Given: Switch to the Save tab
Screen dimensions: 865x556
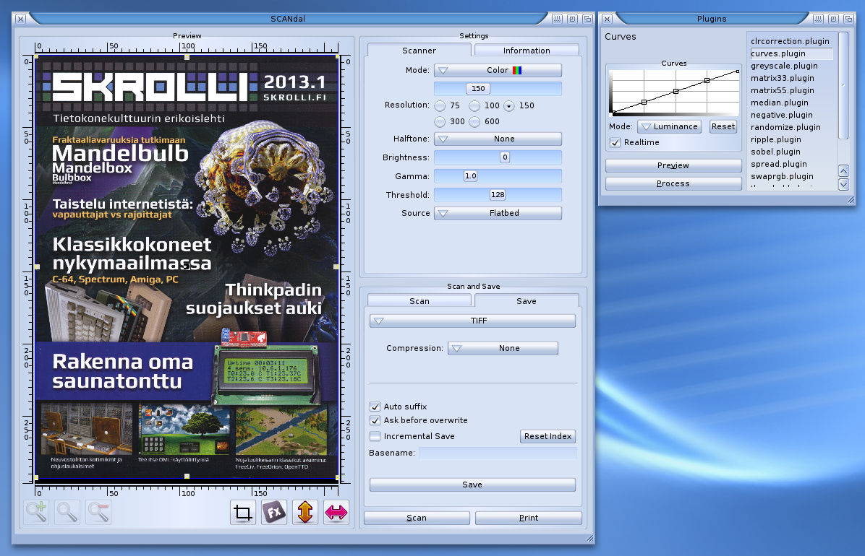Looking at the screenshot, I should point(527,301).
